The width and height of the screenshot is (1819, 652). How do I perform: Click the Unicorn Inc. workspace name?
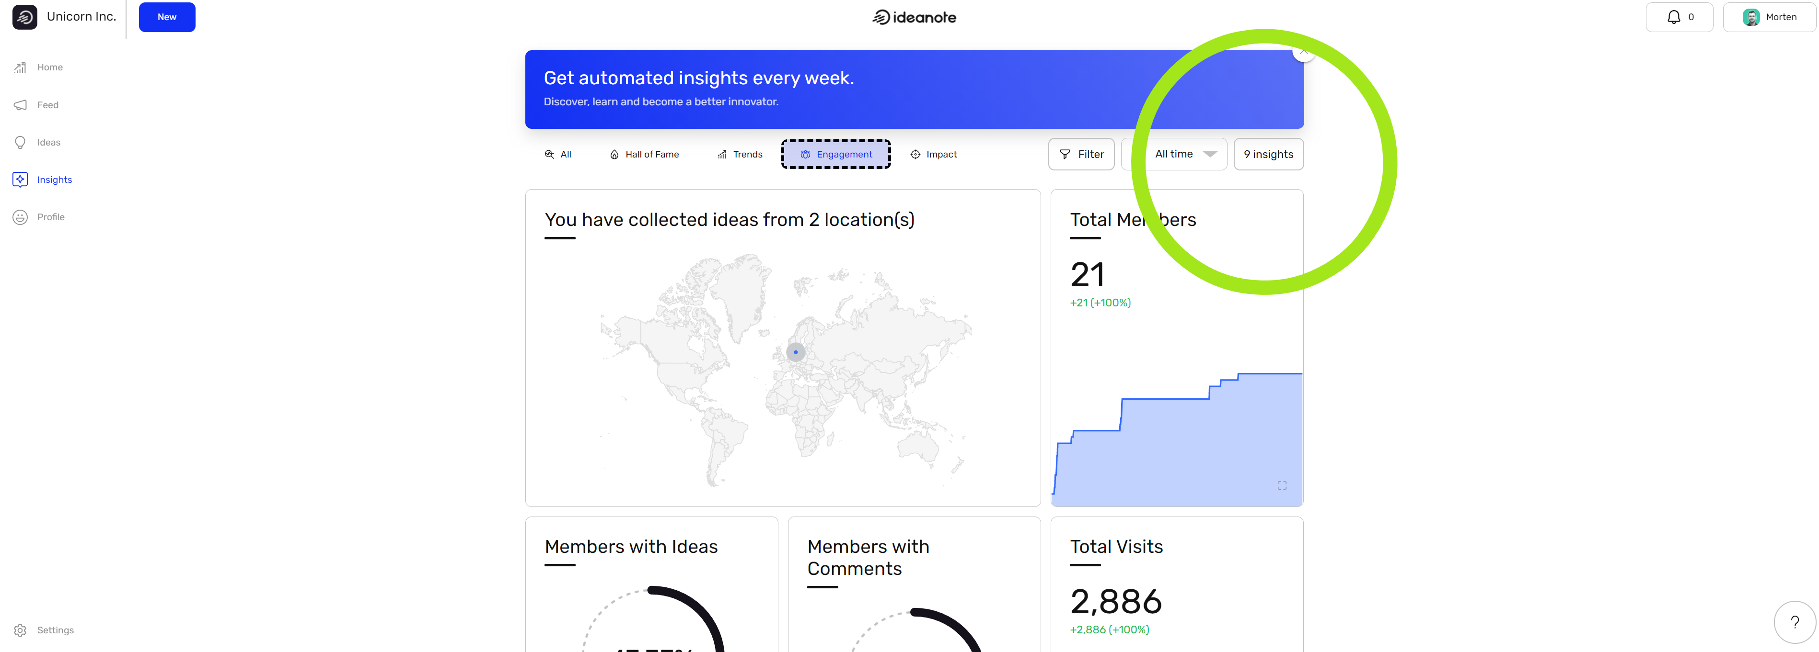pyautogui.click(x=81, y=17)
